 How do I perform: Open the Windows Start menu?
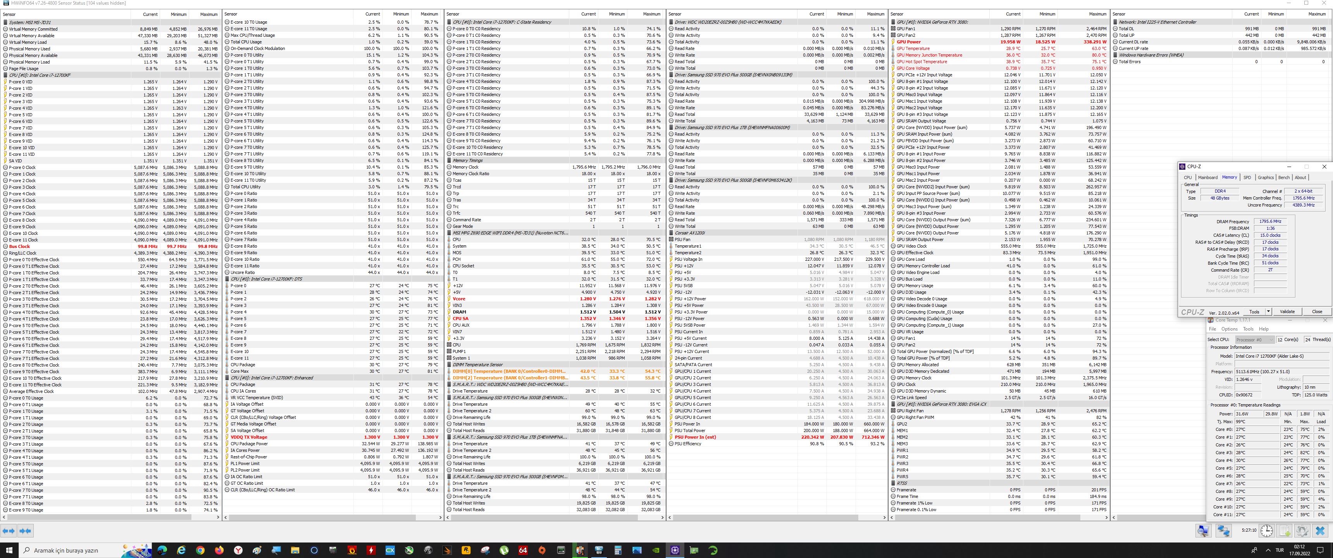[x=9, y=550]
